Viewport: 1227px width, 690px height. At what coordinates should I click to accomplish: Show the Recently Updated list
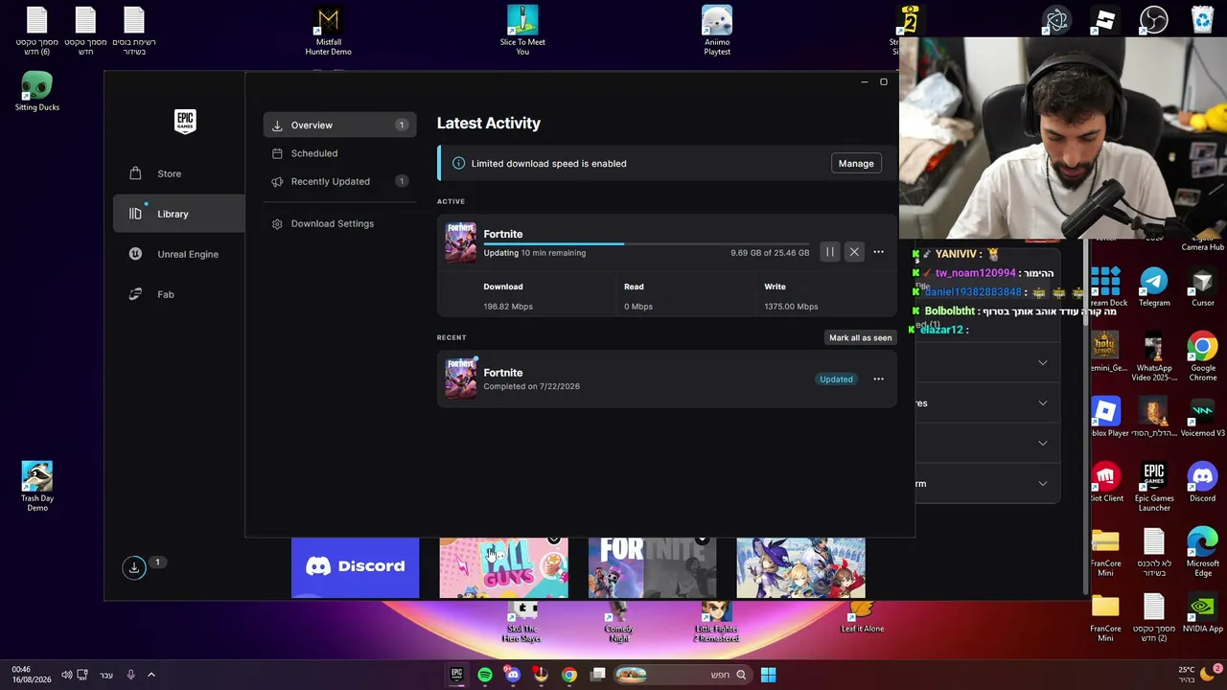339,181
